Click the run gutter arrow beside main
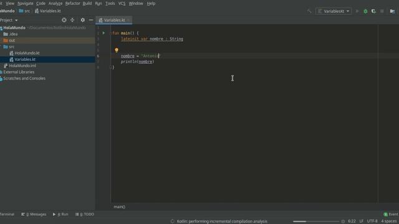Screen dimensions: 399x224 coord(103,33)
